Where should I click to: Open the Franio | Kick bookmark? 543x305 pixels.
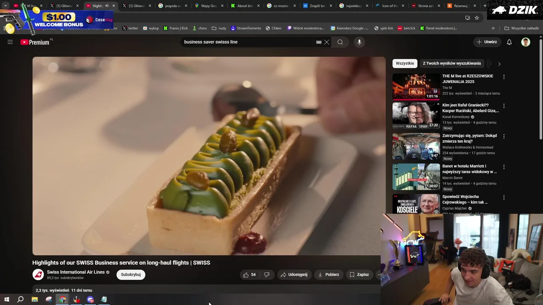(x=176, y=28)
